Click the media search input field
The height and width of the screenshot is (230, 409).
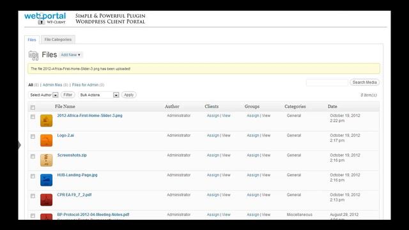coord(327,82)
